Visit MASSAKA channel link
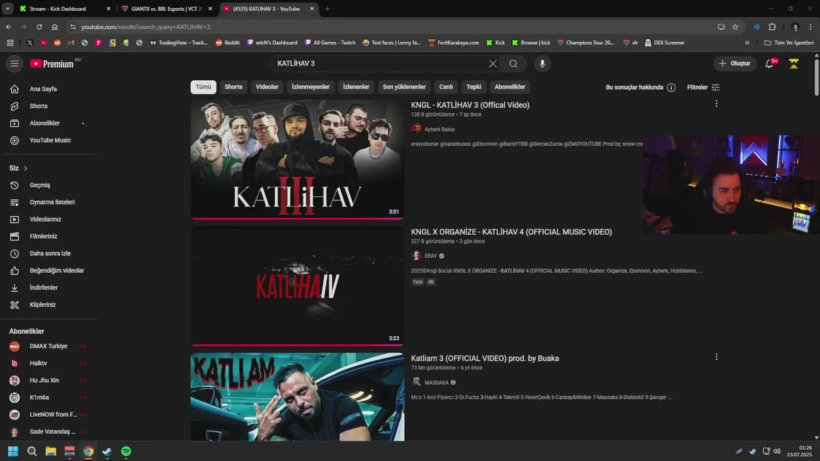The width and height of the screenshot is (820, 461). pos(436,383)
